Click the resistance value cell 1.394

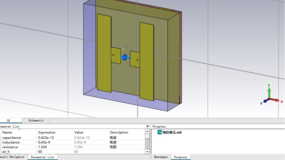click(78, 147)
